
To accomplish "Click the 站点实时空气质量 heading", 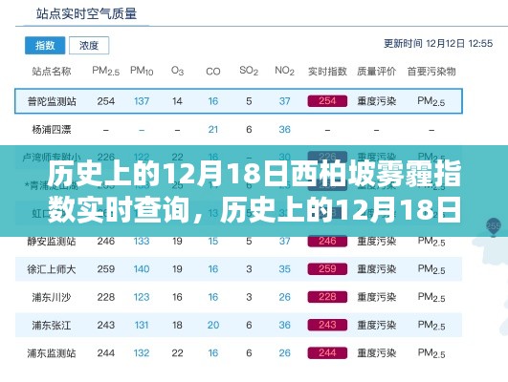I will coord(86,14).
